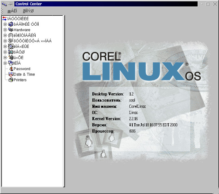Image resolution: width=219 pixels, height=194 pixels.
Task: Click the user name value 'soul'
Action: 132,100
